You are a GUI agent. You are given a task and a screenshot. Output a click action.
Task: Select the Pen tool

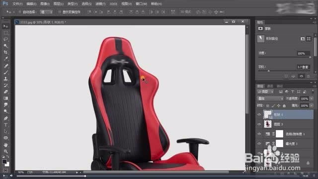[5, 118]
